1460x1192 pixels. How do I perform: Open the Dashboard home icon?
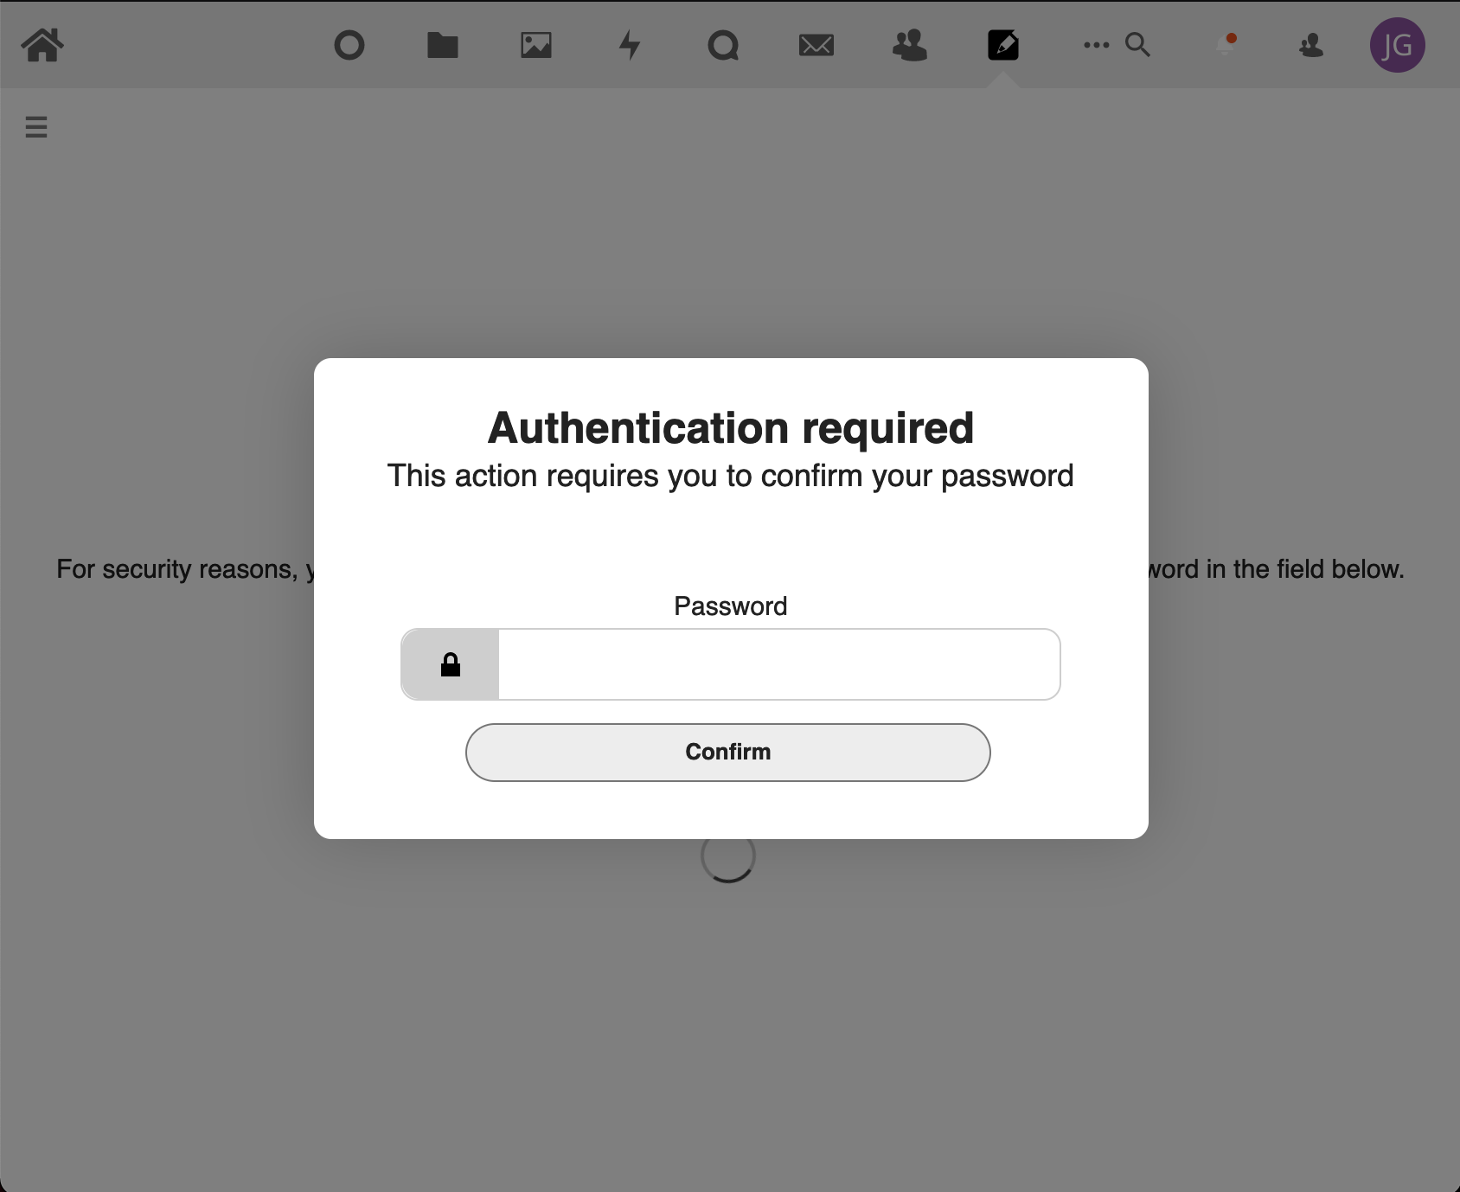pyautogui.click(x=42, y=45)
